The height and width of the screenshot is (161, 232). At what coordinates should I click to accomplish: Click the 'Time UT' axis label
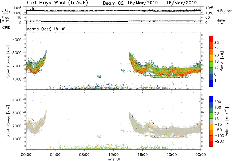coord(113,159)
